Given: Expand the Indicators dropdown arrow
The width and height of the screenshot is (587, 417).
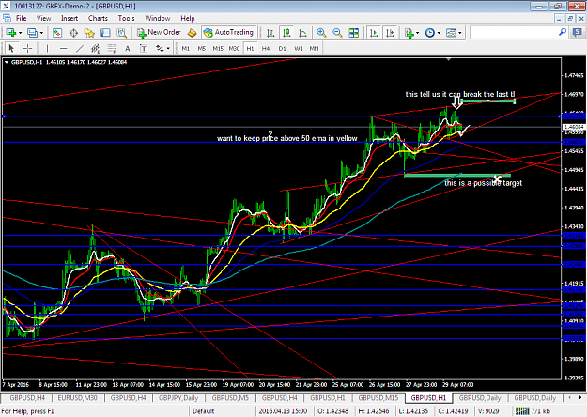Looking at the screenshot, I should pyautogui.click(x=417, y=33).
